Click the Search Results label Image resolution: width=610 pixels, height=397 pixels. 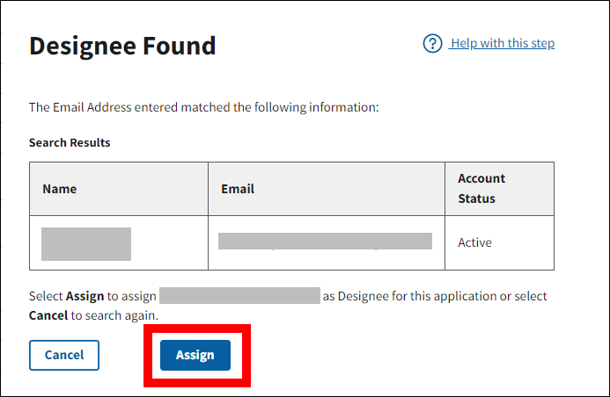point(70,142)
